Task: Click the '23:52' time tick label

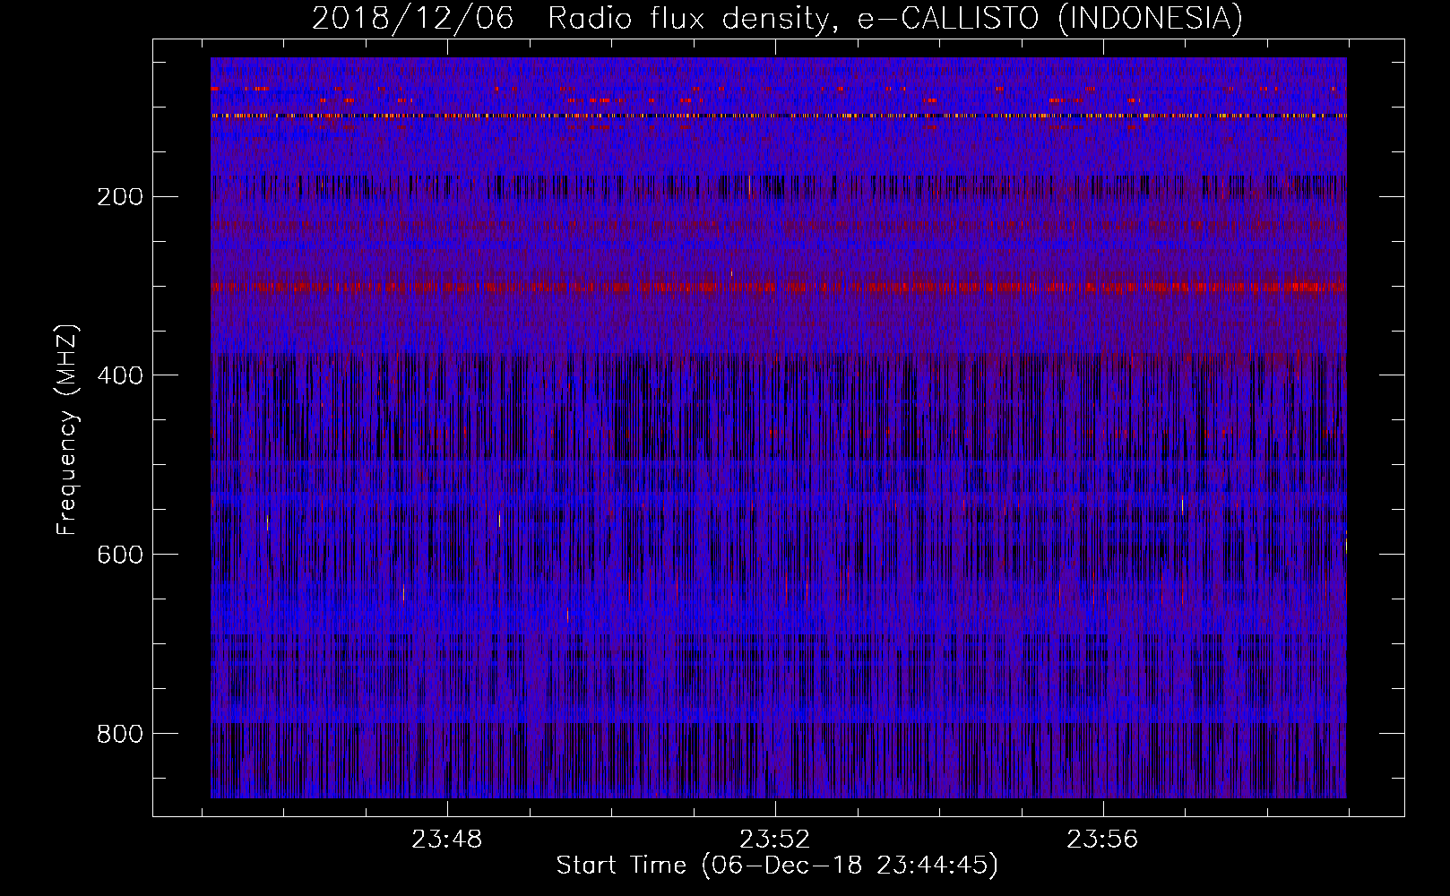Action: click(775, 840)
